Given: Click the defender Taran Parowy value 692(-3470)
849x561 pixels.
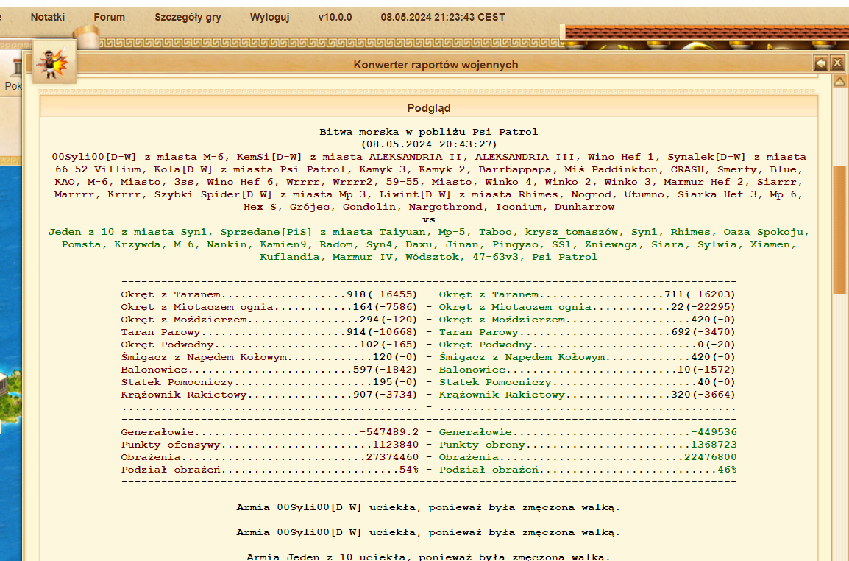Looking at the screenshot, I should pos(703,332).
